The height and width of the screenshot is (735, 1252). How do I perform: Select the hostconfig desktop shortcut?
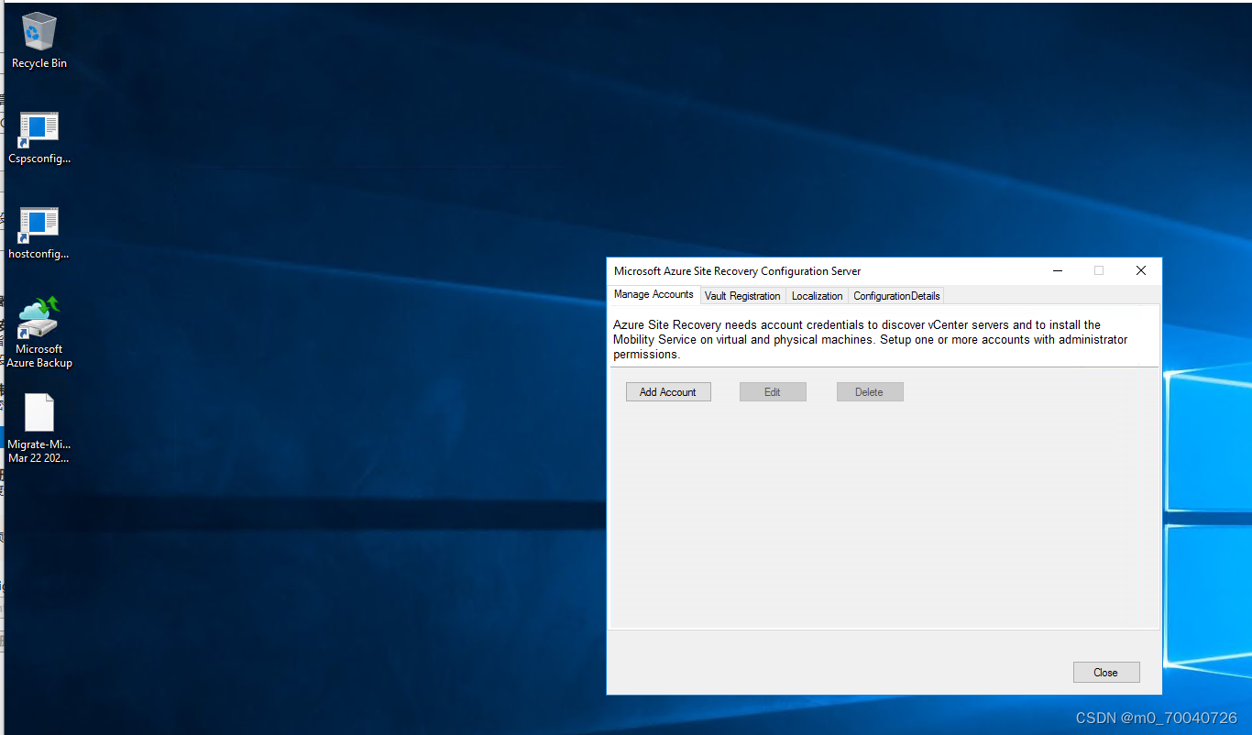point(38,234)
